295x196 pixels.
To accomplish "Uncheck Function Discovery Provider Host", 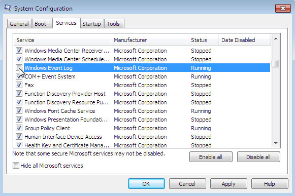I will (x=19, y=94).
